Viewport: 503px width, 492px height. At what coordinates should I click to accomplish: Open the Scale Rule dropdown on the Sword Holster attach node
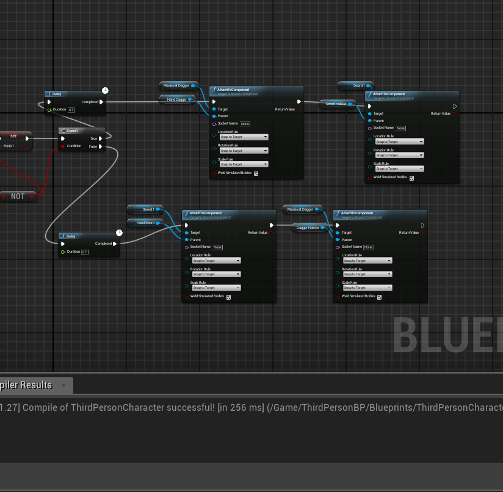tap(399, 168)
